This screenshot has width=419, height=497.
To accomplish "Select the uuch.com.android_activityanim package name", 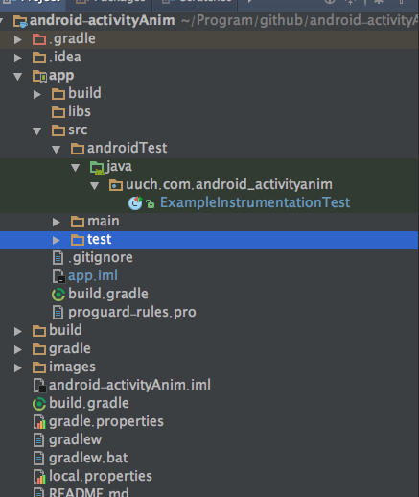I will point(229,185).
